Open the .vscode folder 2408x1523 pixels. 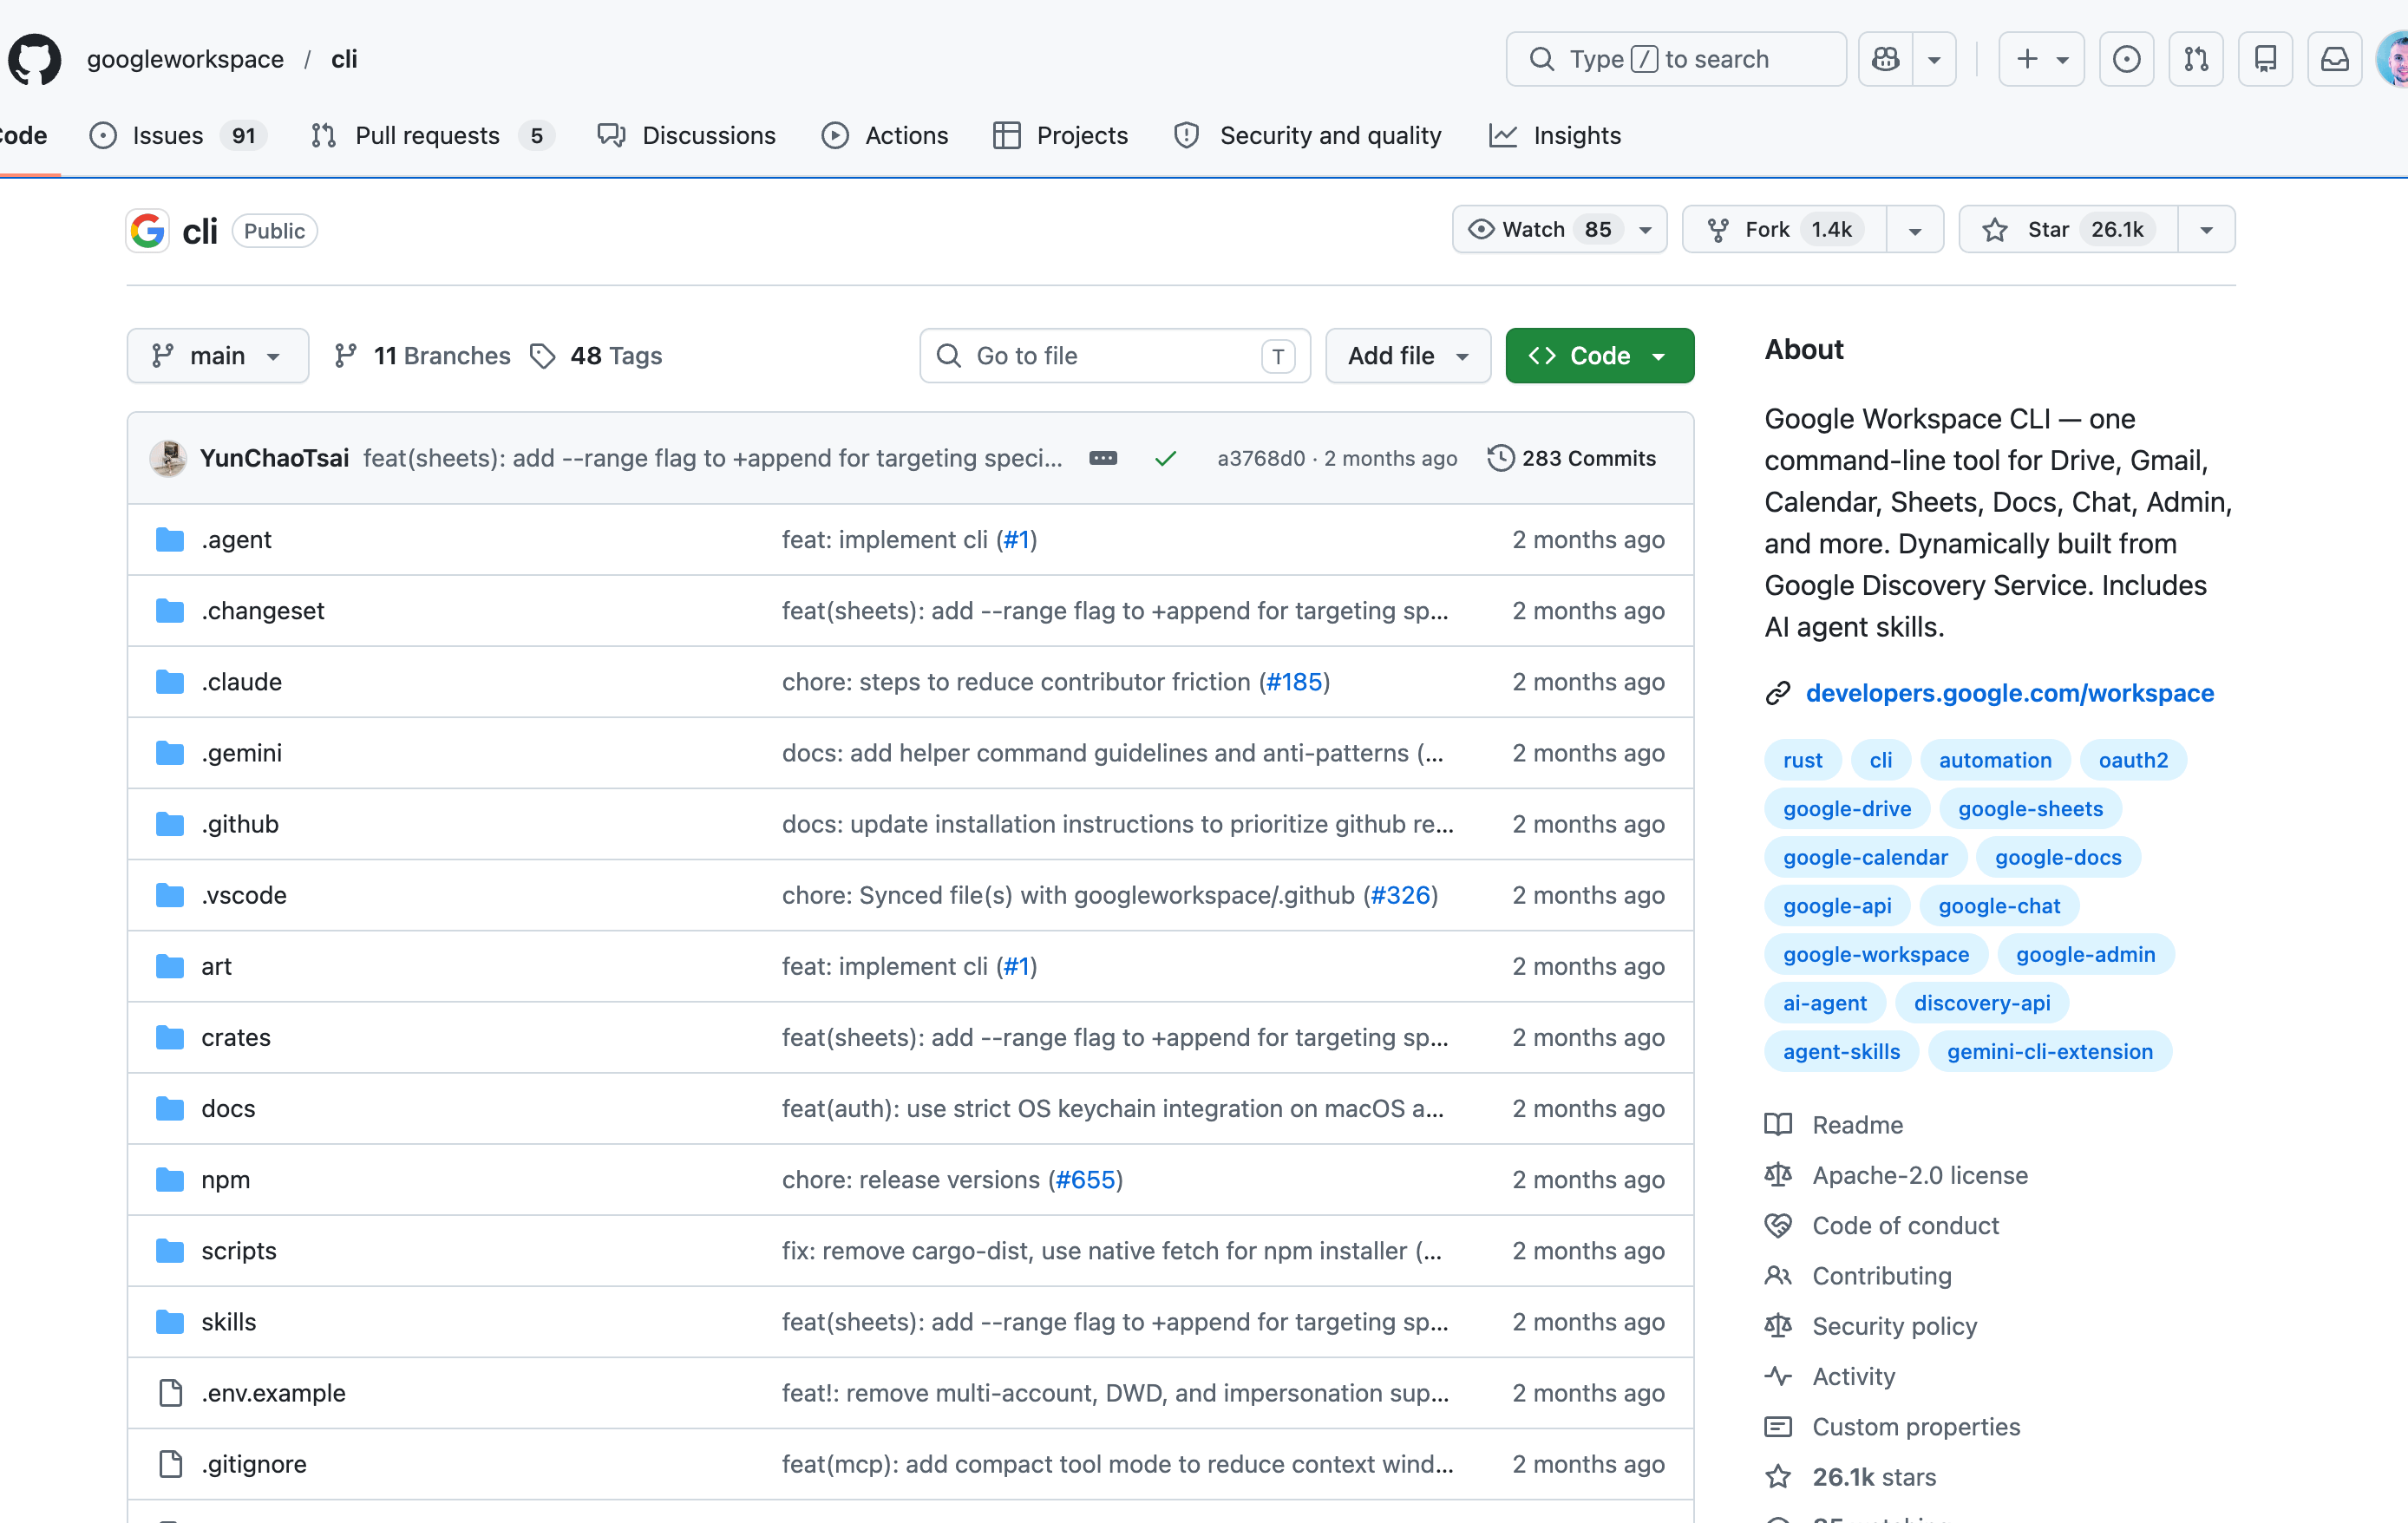pos(244,895)
